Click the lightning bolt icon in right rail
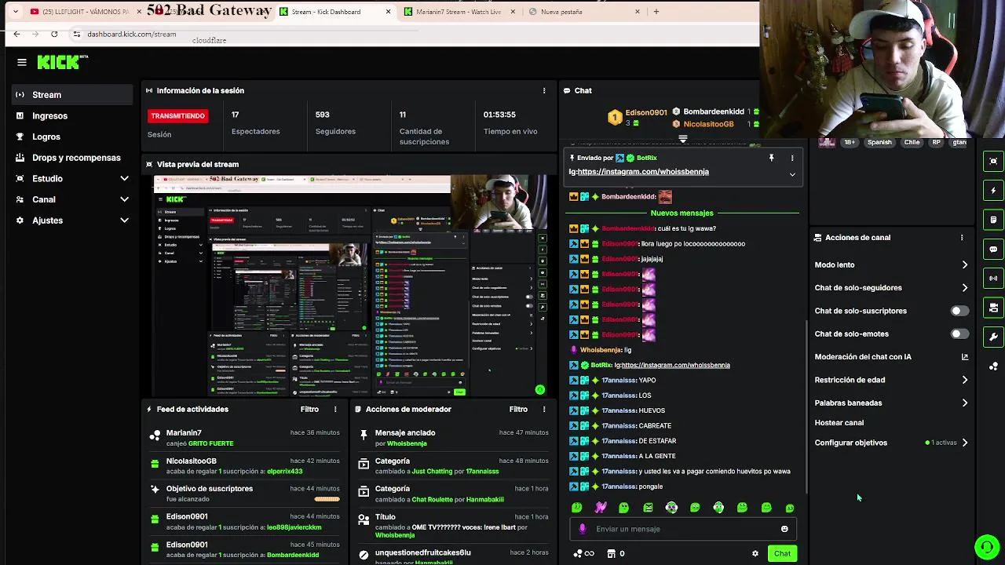 (993, 190)
